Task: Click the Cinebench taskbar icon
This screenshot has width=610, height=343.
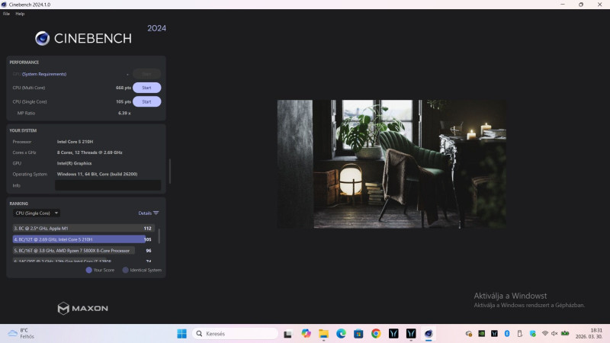Action: pyautogui.click(x=429, y=334)
